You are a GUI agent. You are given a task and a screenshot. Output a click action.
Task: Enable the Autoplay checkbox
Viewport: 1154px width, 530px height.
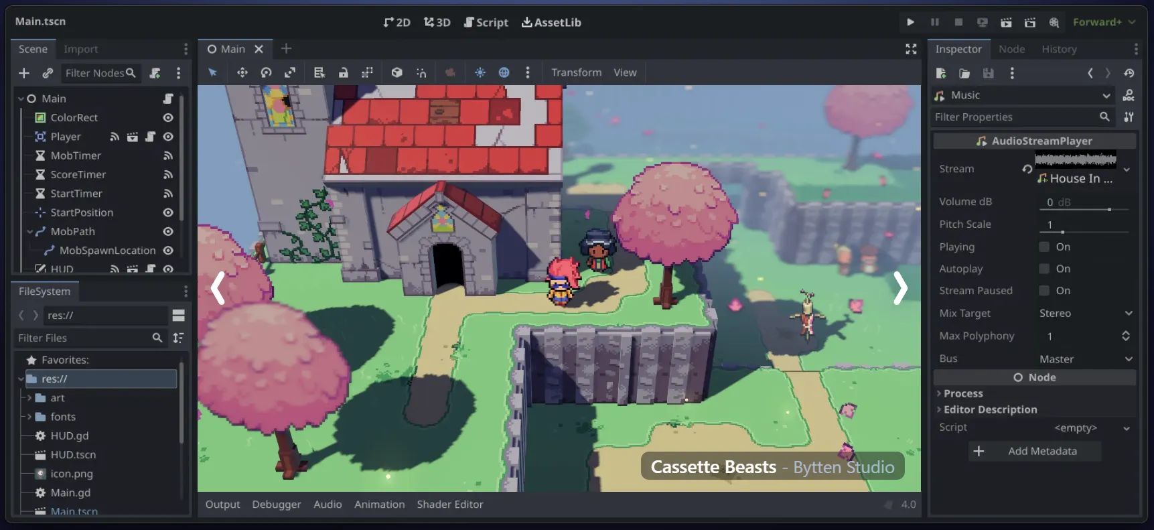(1043, 269)
